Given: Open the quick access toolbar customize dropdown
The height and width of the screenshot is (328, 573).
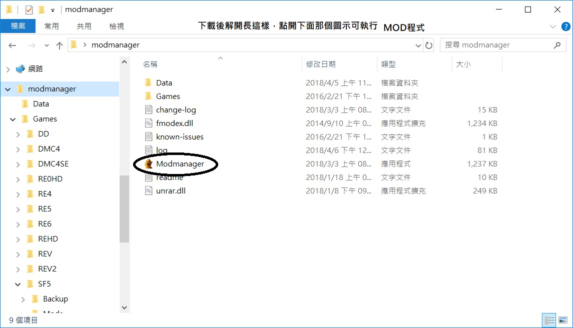Looking at the screenshot, I should [x=53, y=10].
